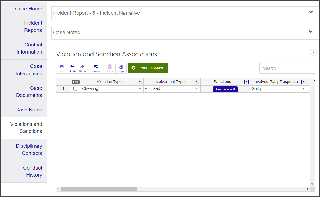Viewport: 320px width, 197px height.
Task: Check the checkbox for row 1
Action: tap(75, 89)
